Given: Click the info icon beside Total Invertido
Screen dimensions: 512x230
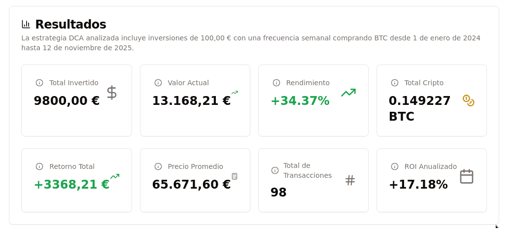Looking at the screenshot, I should [x=39, y=83].
